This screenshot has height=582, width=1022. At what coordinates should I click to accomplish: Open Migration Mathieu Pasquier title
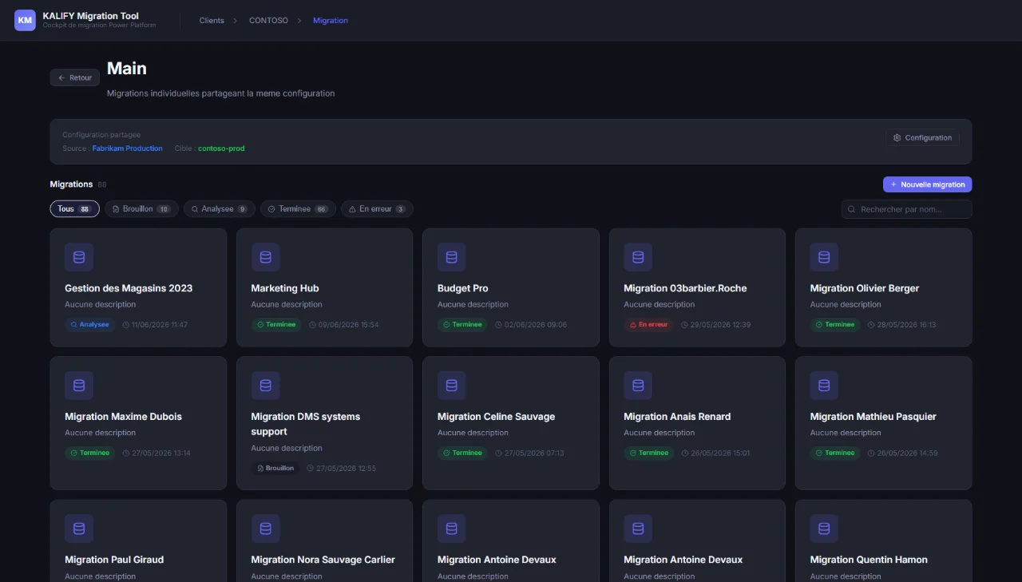pyautogui.click(x=873, y=417)
